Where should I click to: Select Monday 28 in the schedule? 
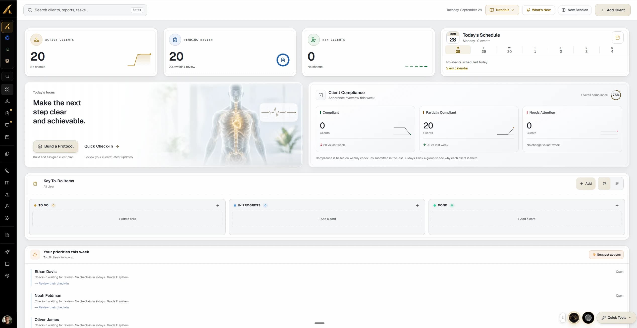[458, 50]
